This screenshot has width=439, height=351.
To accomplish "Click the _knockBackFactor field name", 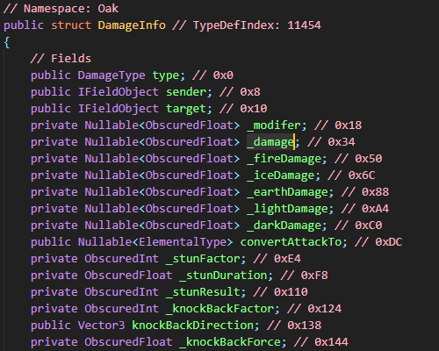I will point(219,309).
